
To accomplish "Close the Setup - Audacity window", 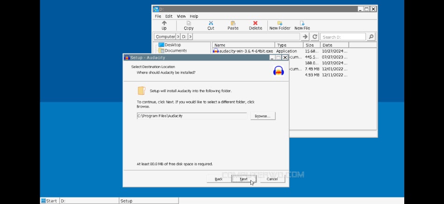I will tap(285, 58).
